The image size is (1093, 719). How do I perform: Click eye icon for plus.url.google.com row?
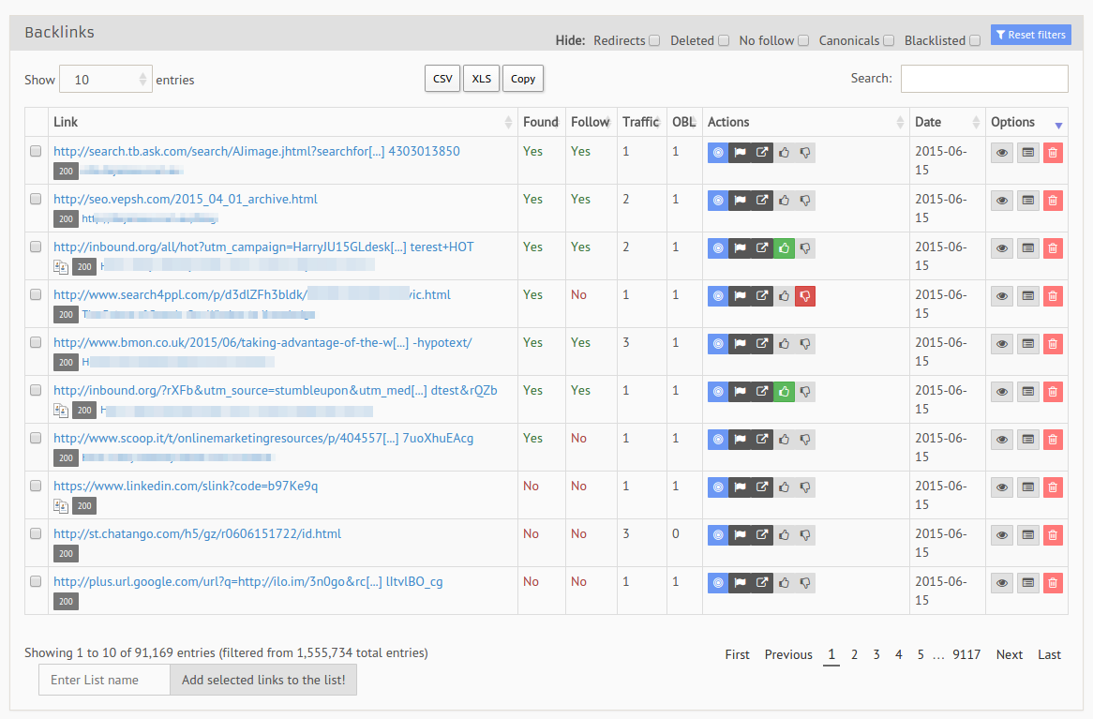[1002, 582]
